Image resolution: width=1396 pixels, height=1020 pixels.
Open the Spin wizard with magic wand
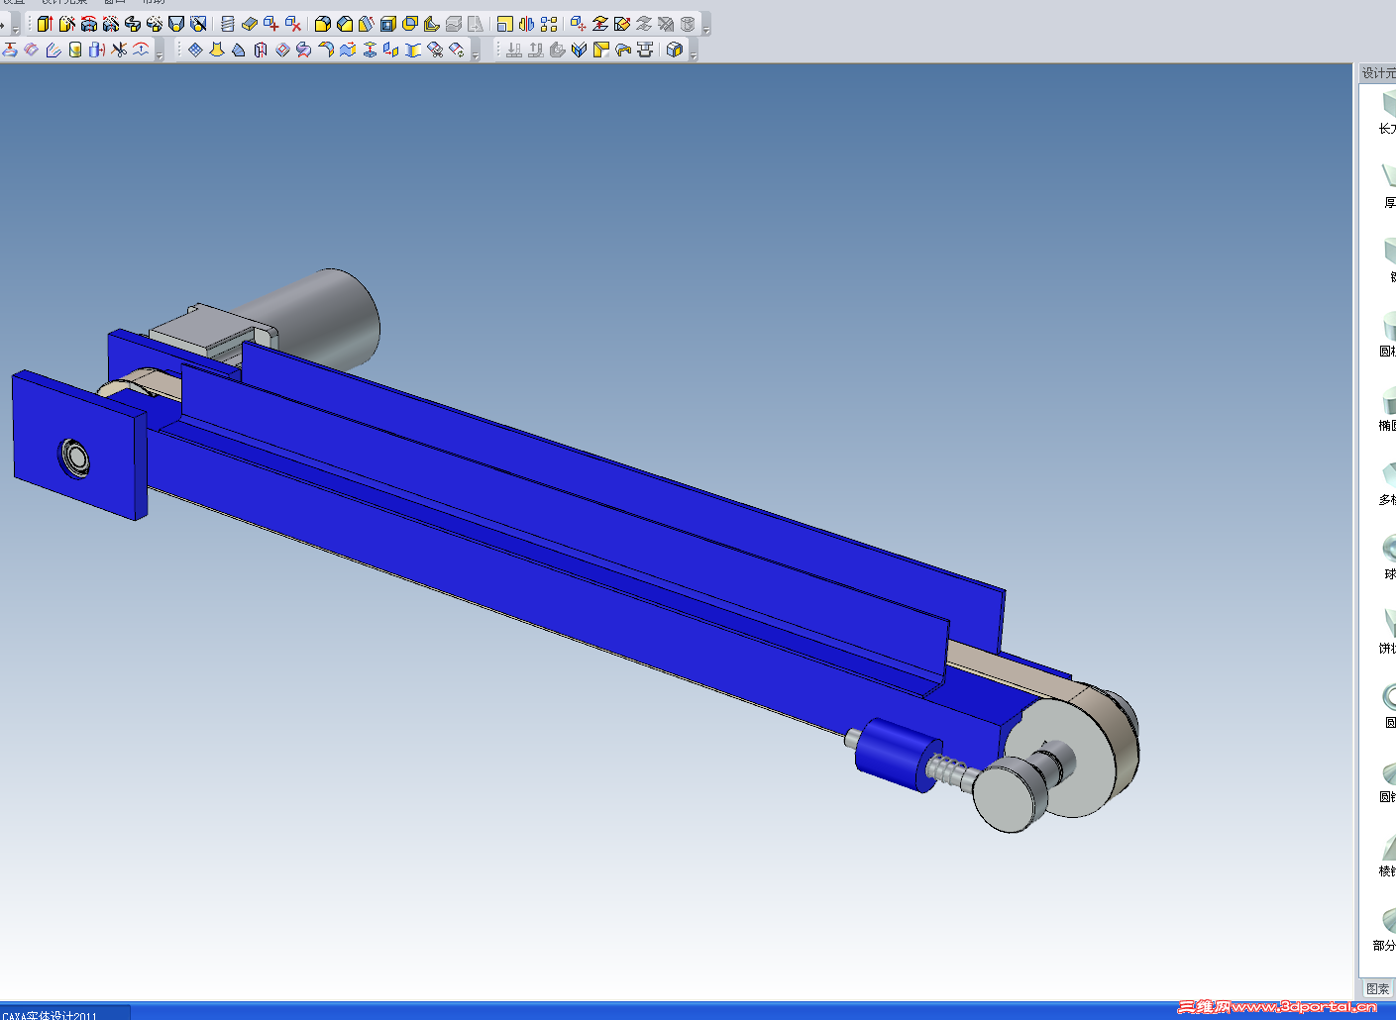coord(110,24)
